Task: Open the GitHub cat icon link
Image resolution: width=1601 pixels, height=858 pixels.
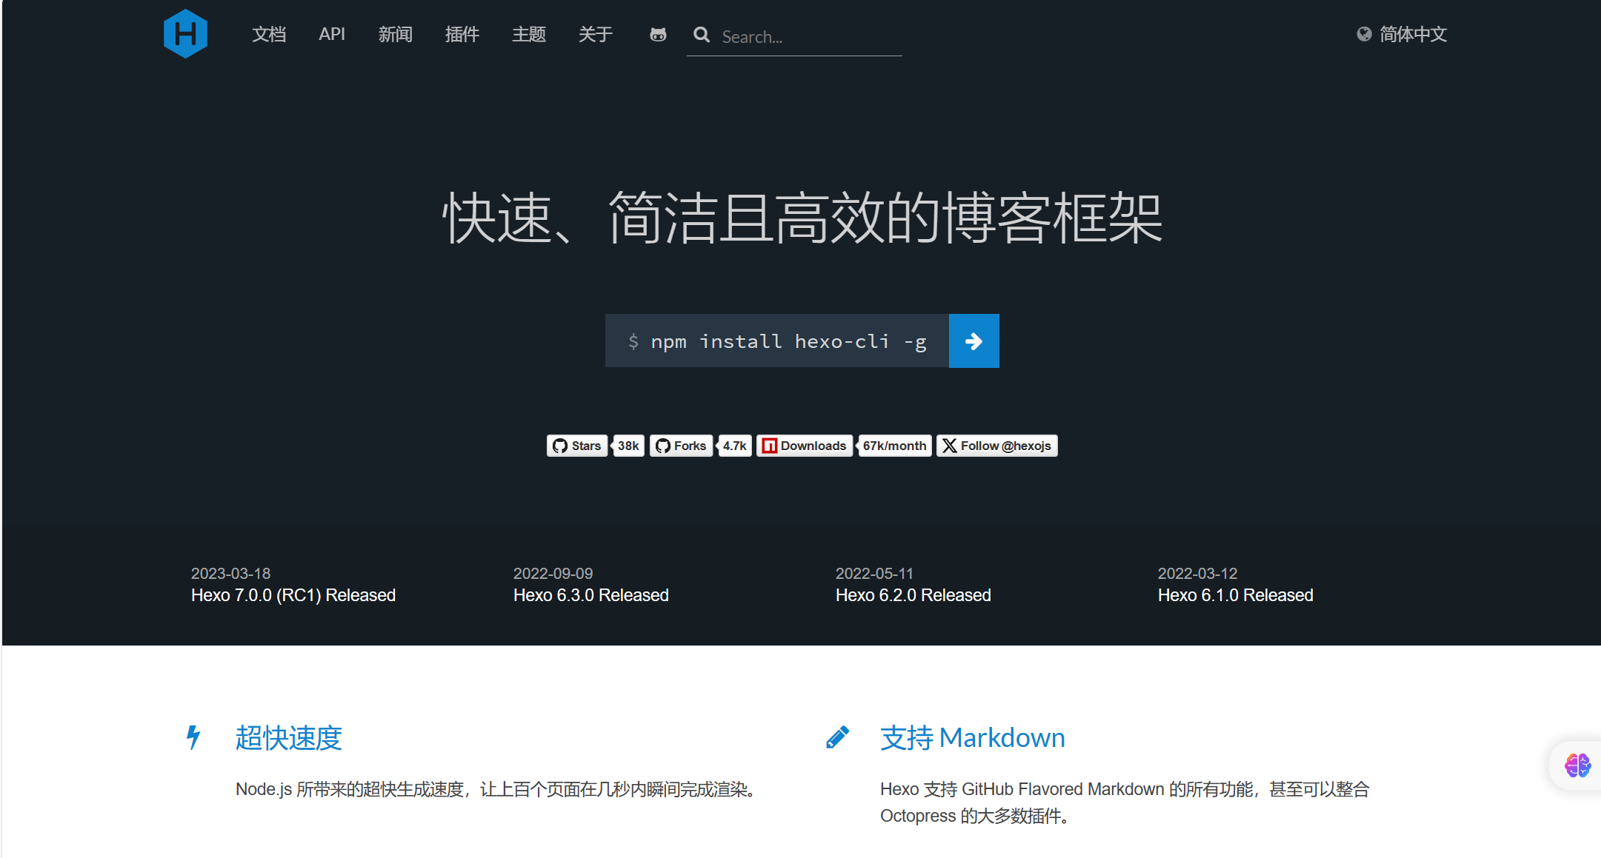Action: click(x=658, y=35)
